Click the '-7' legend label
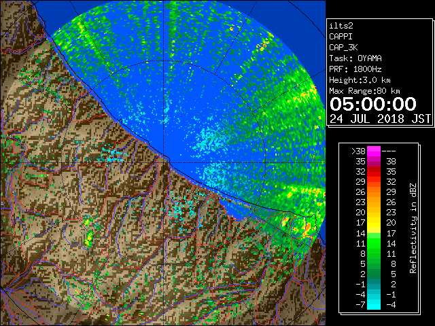The height and width of the screenshot is (326, 435). (360, 305)
